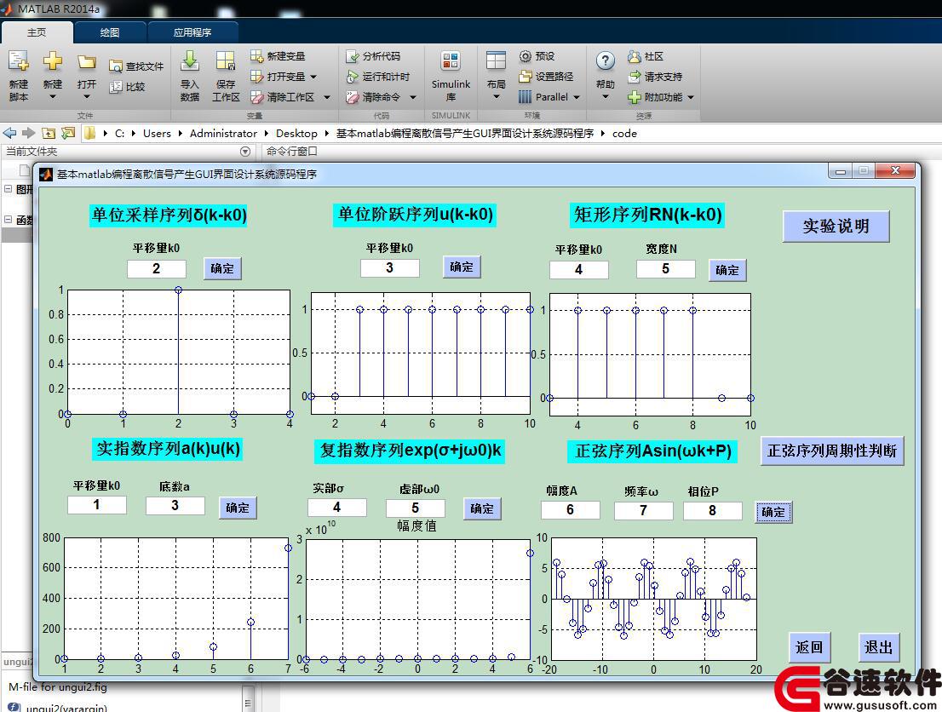Click the imaginary part ω0 field
This screenshot has height=712, width=942.
pyautogui.click(x=415, y=508)
